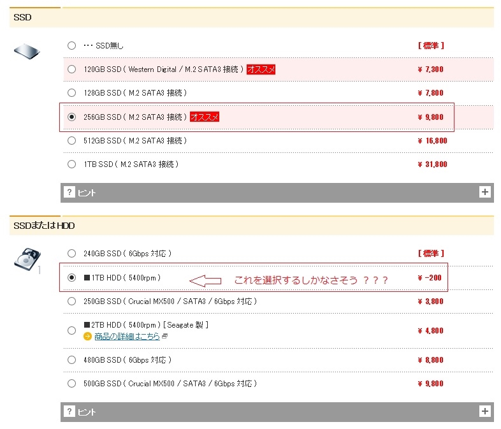Select the SSD無し option

pos(71,46)
